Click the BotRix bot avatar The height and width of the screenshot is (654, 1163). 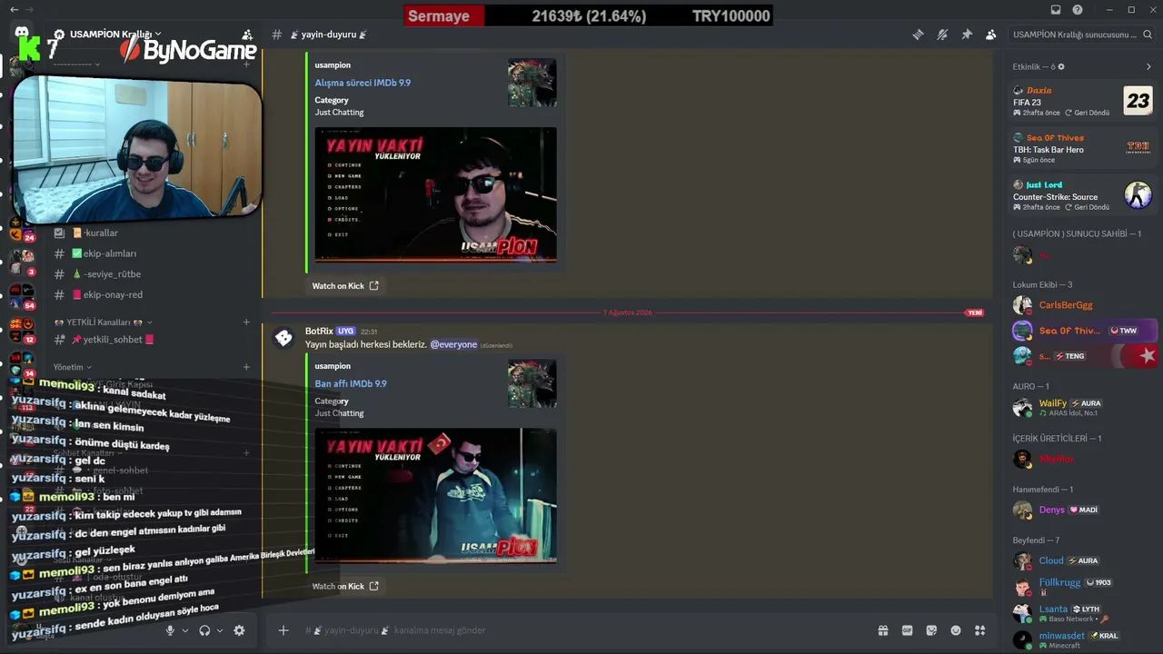(x=284, y=338)
